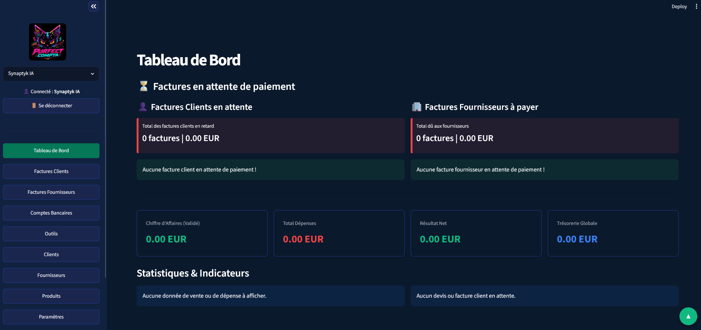
Task: Click the door icon in Se déconnecter
Action: [34, 105]
